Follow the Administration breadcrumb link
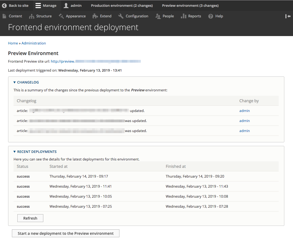293x247 pixels. click(34, 43)
